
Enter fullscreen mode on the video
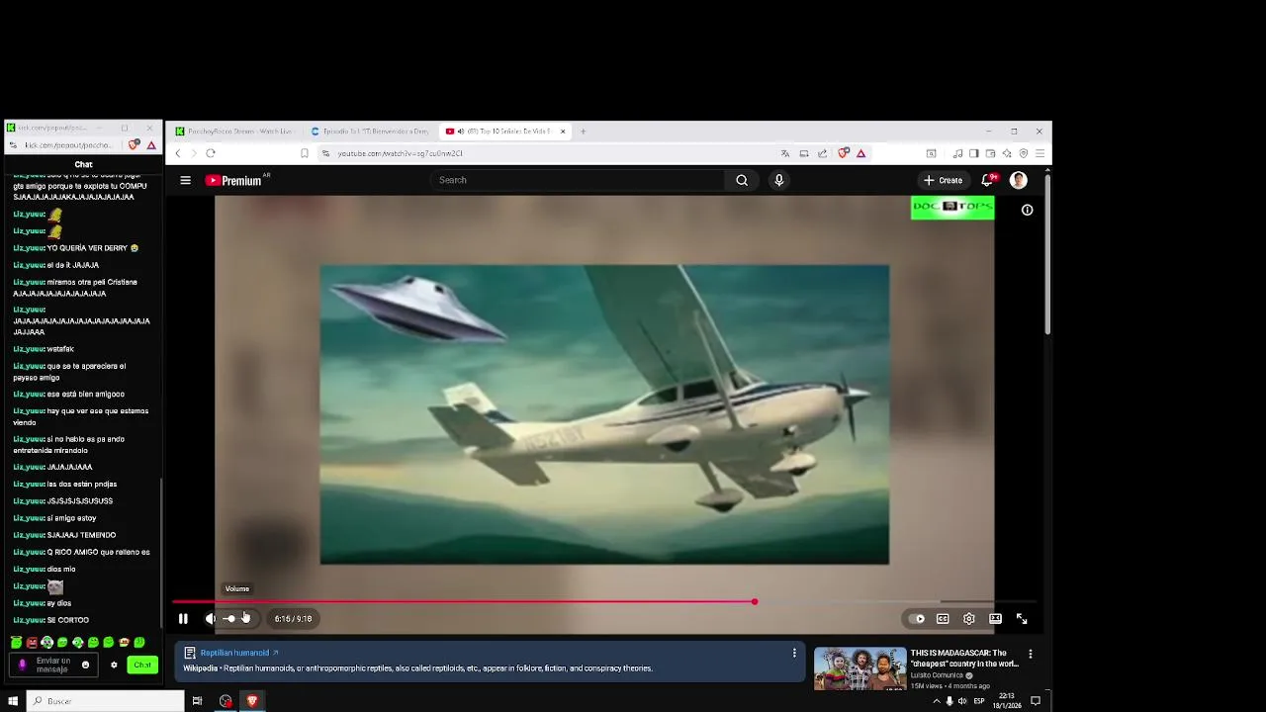pyautogui.click(x=1022, y=619)
